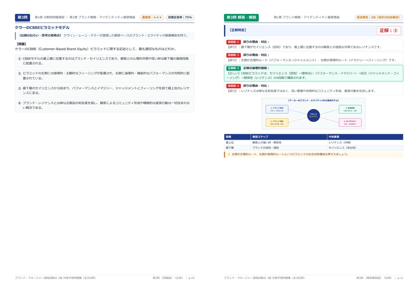
Task: Click the red 誤答肢① badge
Action: [233, 42]
